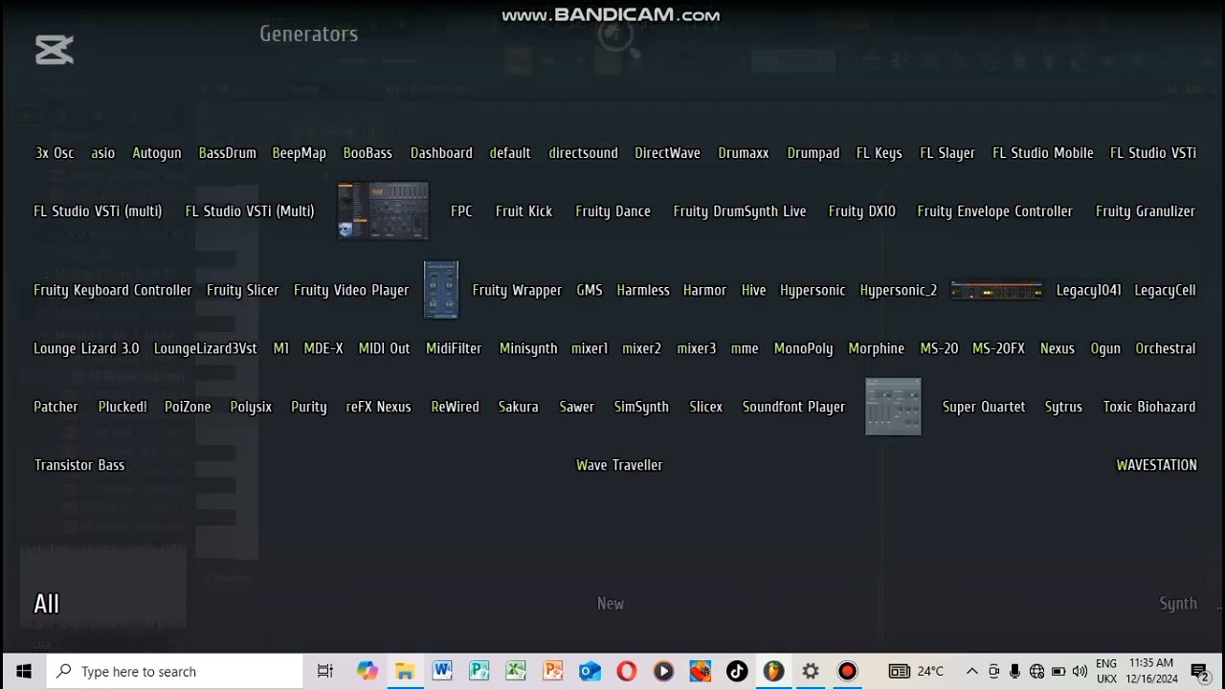Viewport: 1225px width, 689px height.
Task: Click the microphone tray icon
Action: coord(1015,671)
